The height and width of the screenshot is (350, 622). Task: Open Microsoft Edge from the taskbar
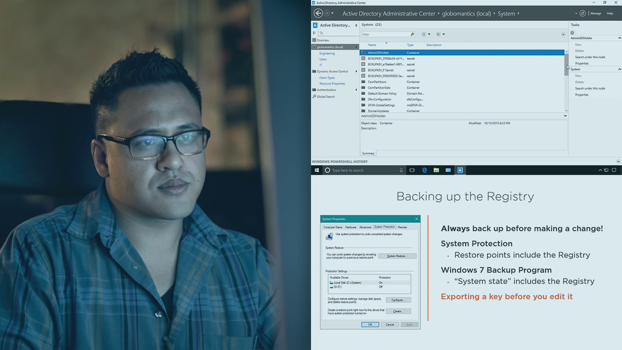[424, 170]
